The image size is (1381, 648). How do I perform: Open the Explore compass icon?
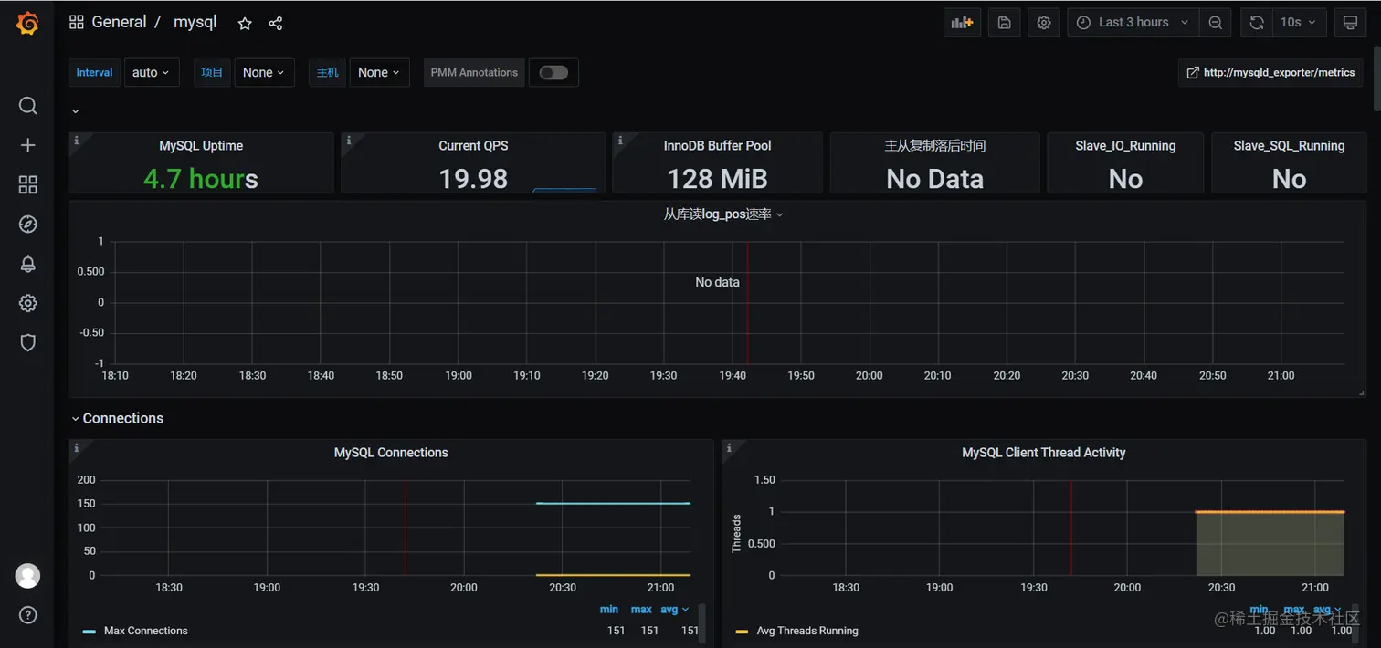click(27, 225)
